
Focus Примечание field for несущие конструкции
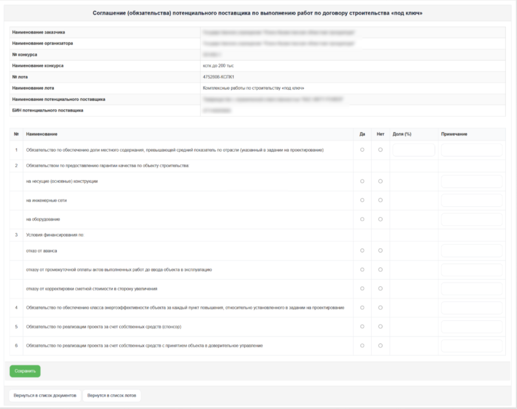[471, 181]
